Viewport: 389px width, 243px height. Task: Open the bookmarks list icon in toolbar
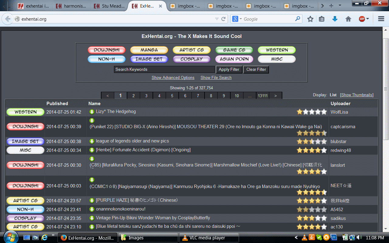(322, 19)
